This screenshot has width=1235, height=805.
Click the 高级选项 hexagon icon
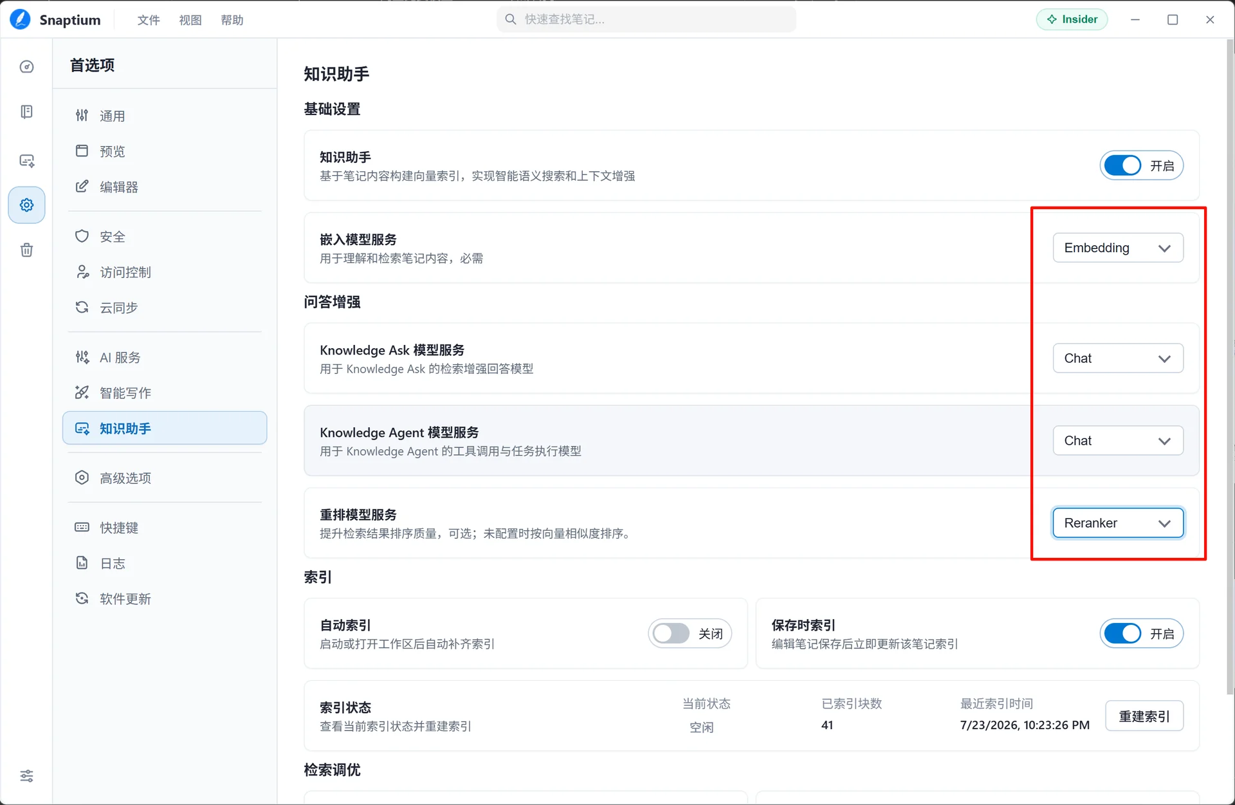(82, 477)
